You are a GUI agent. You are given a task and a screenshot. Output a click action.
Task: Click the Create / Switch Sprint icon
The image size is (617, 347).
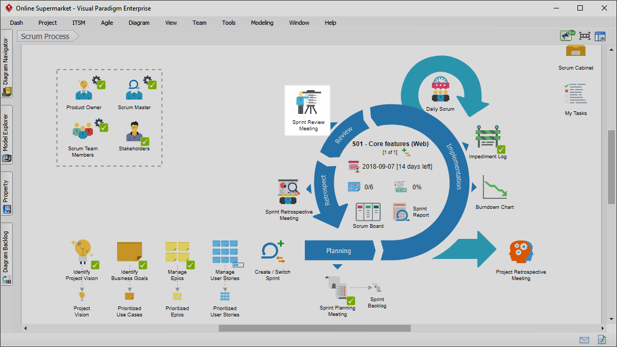point(273,252)
